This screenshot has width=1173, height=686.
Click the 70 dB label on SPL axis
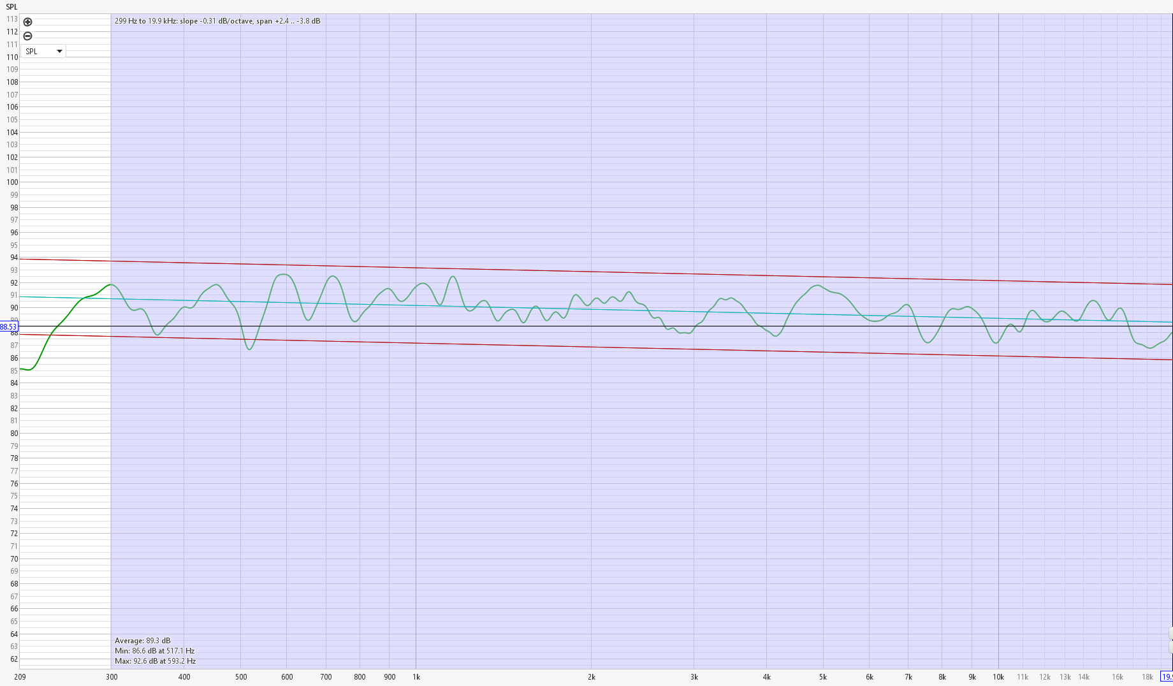coord(14,559)
